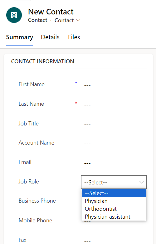Expand the Contact form selector chevron
The height and width of the screenshot is (244, 156).
tap(78, 20)
